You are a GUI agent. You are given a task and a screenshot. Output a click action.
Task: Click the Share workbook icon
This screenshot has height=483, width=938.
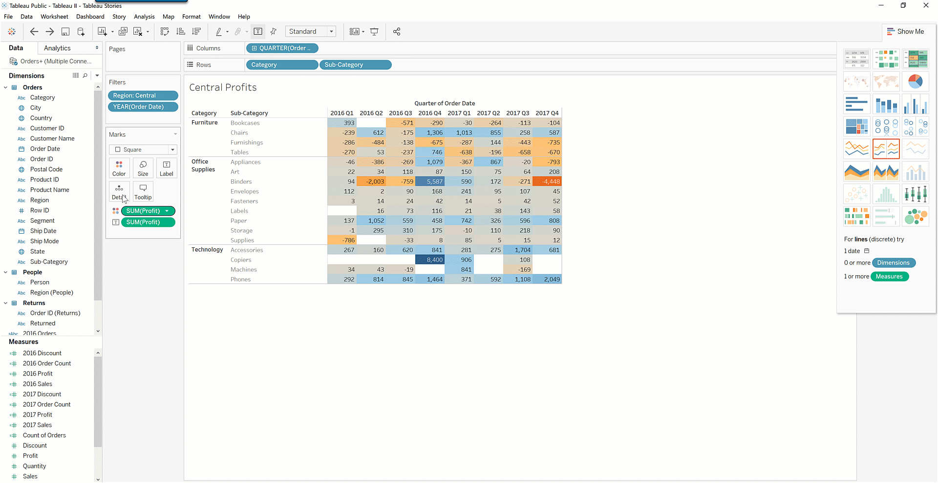397,32
